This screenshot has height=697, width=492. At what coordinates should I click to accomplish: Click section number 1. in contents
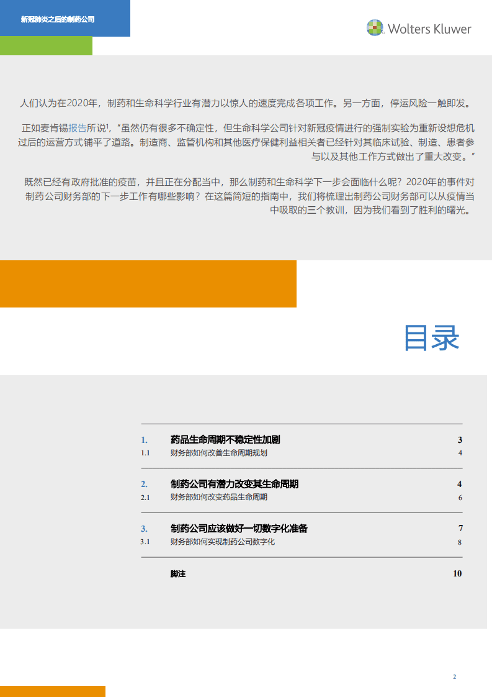(145, 440)
